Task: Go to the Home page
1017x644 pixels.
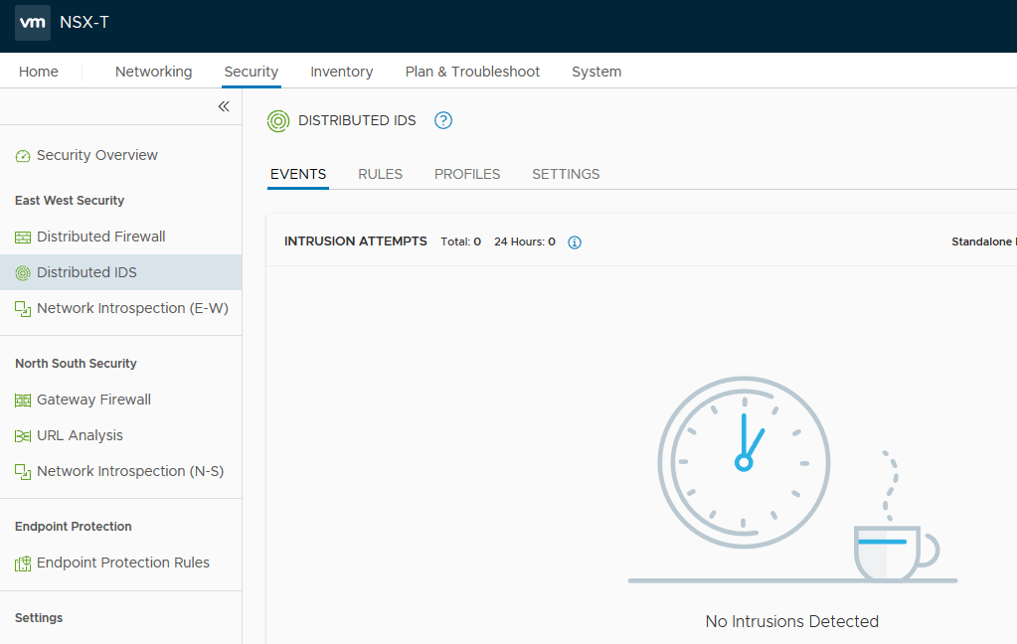Action: point(39,72)
